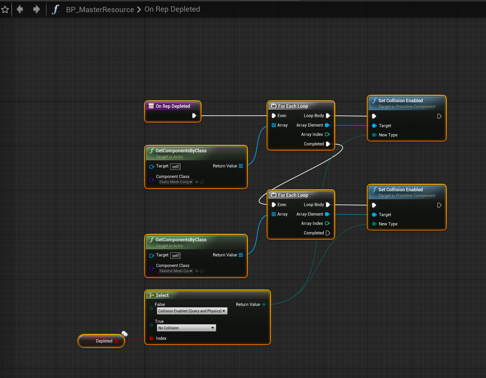The image size is (486, 378).
Task: Click the function icon beside the BP_MasterResource breadcrumb
Action: point(55,10)
